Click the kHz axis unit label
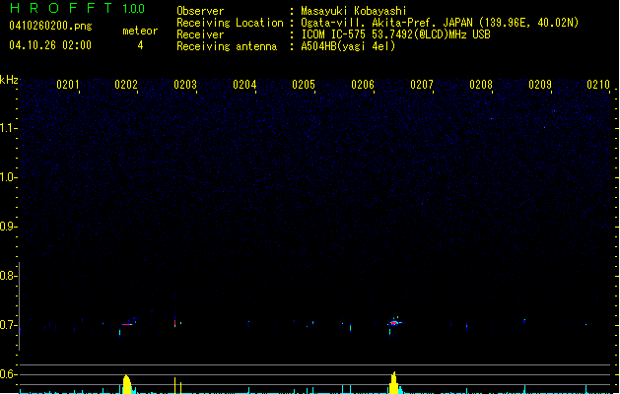The image size is (620, 394). tap(9, 80)
